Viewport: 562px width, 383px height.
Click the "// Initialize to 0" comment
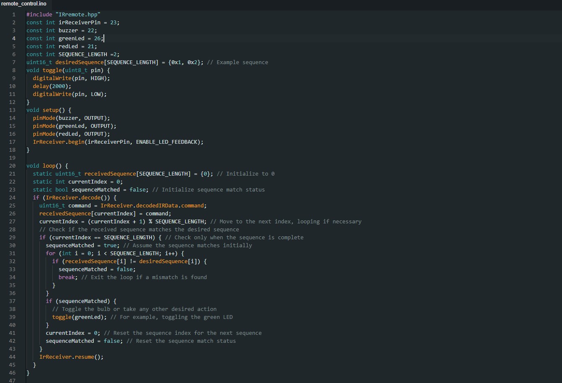pyautogui.click(x=245, y=173)
